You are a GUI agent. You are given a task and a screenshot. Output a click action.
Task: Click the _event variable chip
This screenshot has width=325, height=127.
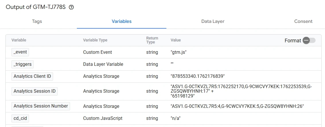pos(20,52)
